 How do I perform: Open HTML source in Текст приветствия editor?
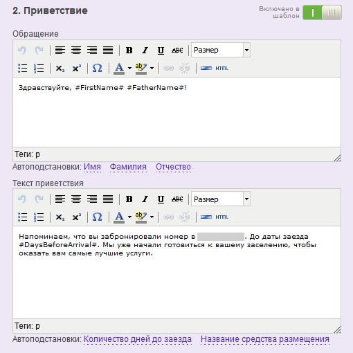pos(222,217)
